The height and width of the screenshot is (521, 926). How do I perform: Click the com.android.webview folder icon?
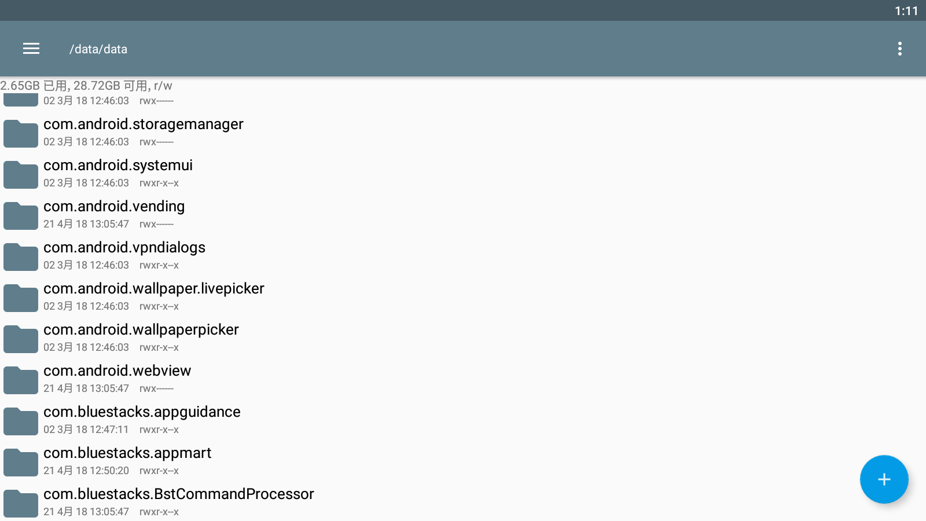click(21, 380)
